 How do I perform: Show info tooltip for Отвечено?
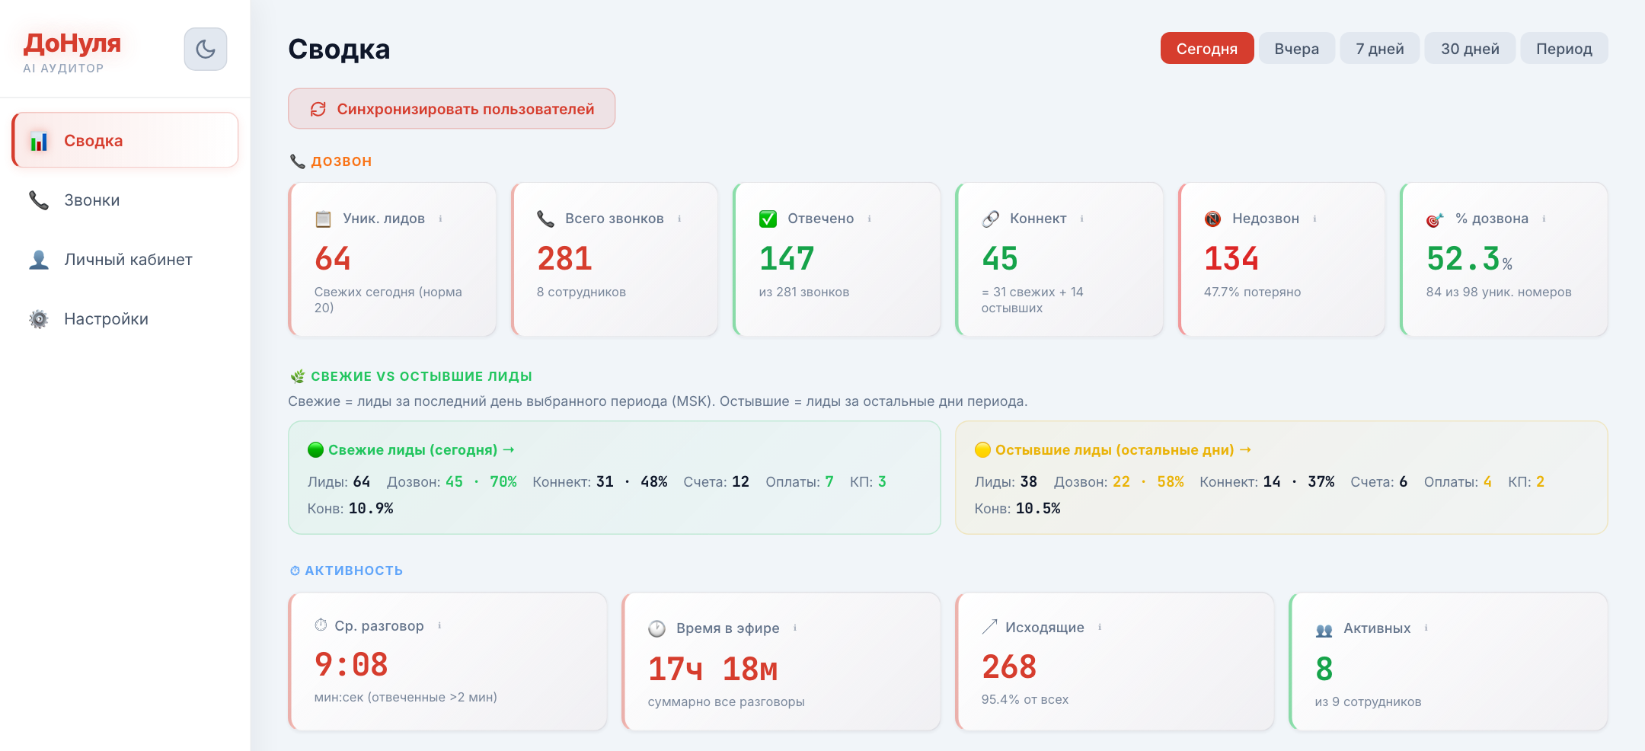869,219
